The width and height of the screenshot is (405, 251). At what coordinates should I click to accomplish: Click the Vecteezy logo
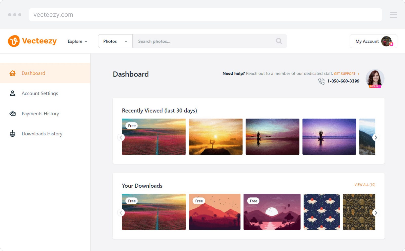[32, 41]
